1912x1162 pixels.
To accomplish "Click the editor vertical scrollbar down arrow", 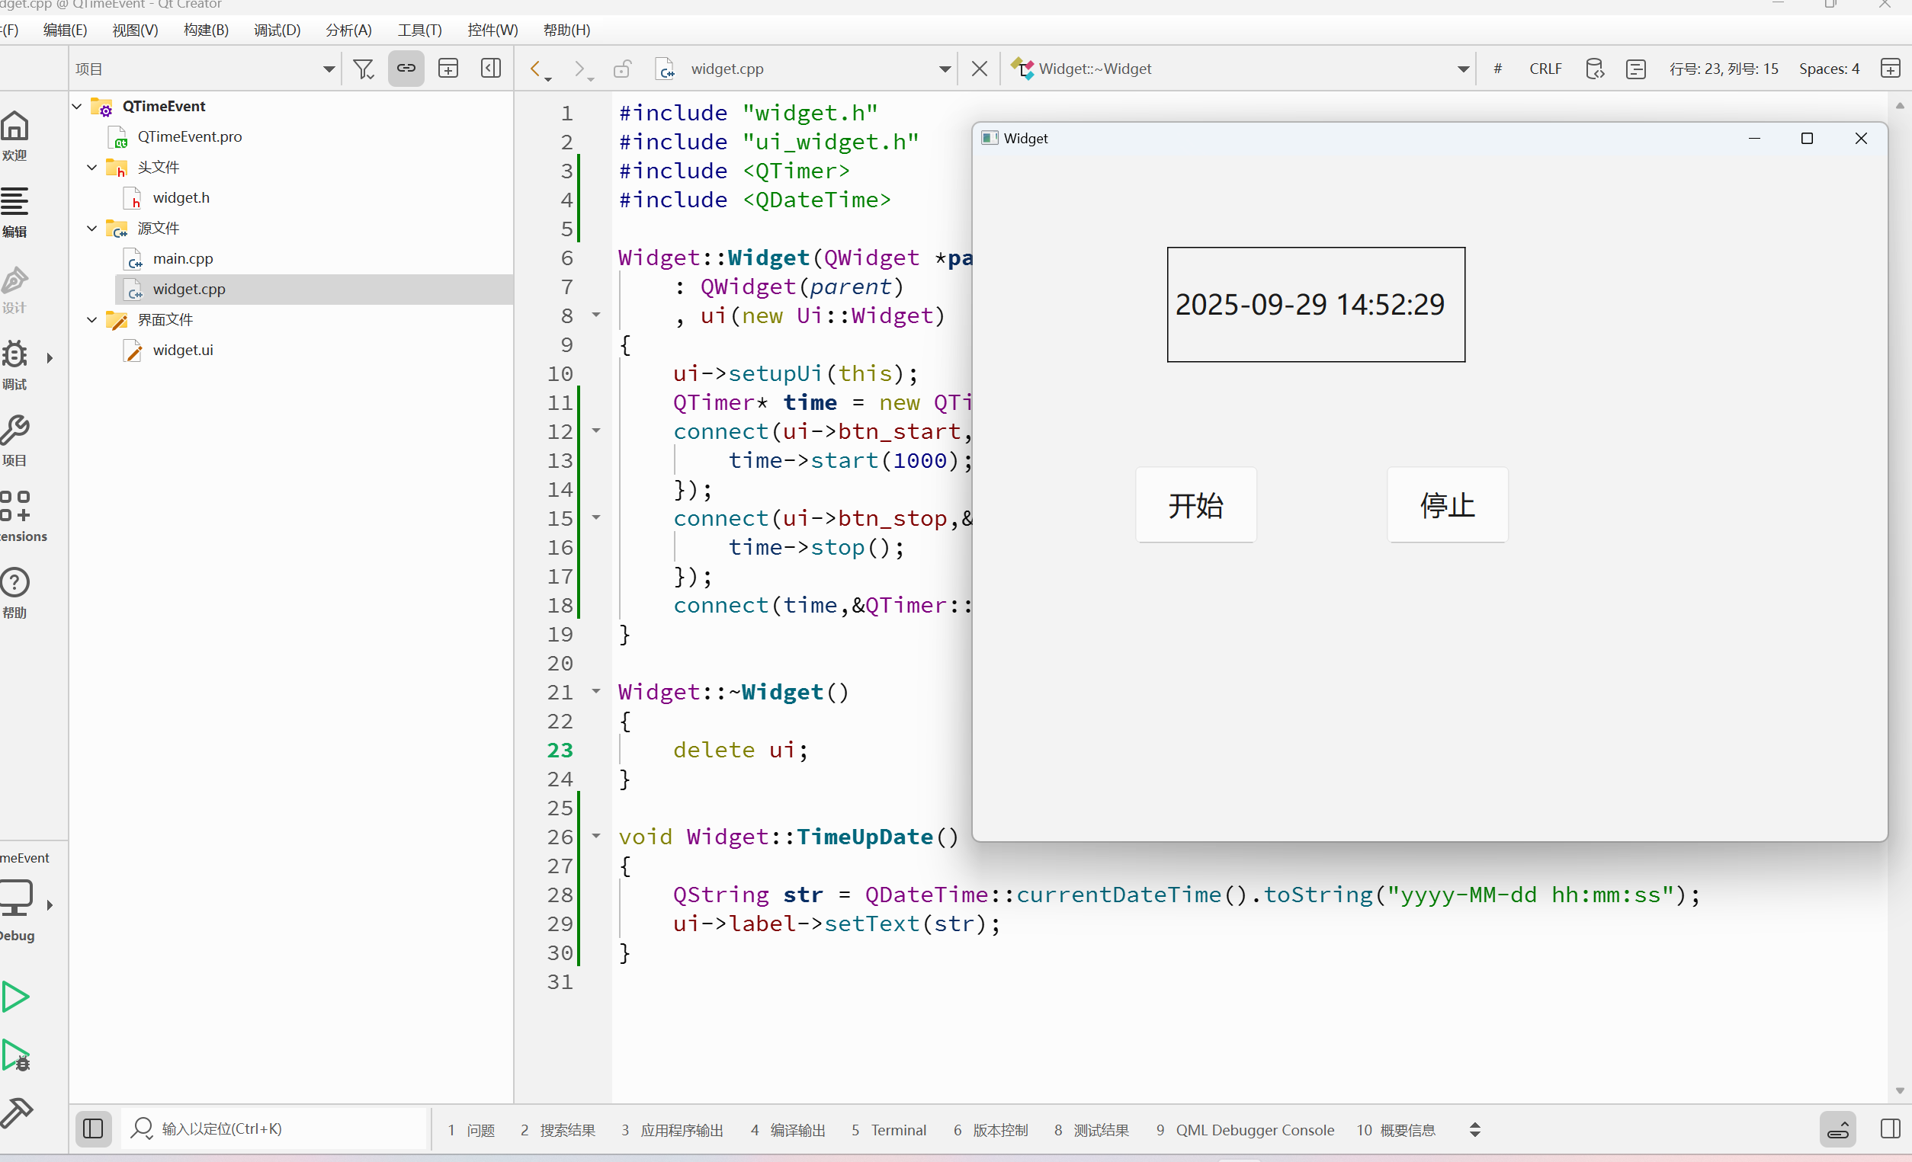I will 1899,1090.
